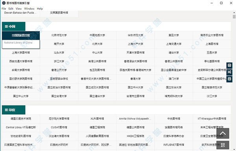
Task: Select 北京大学 library
Action: [97, 44]
